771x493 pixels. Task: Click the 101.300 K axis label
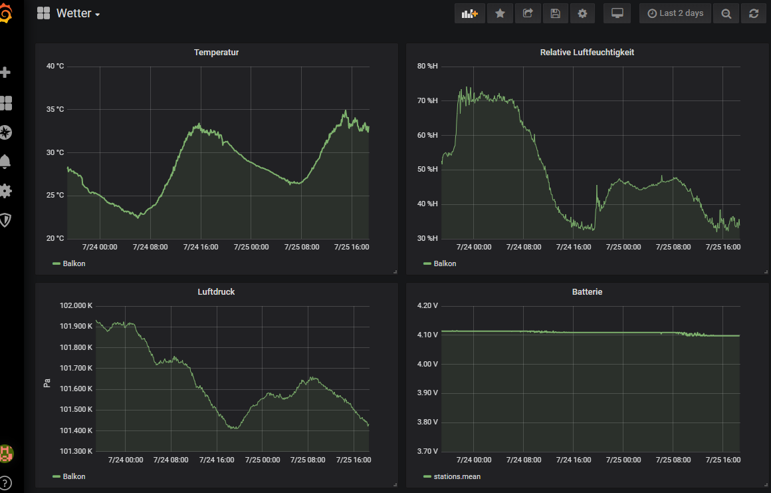pyautogui.click(x=76, y=451)
